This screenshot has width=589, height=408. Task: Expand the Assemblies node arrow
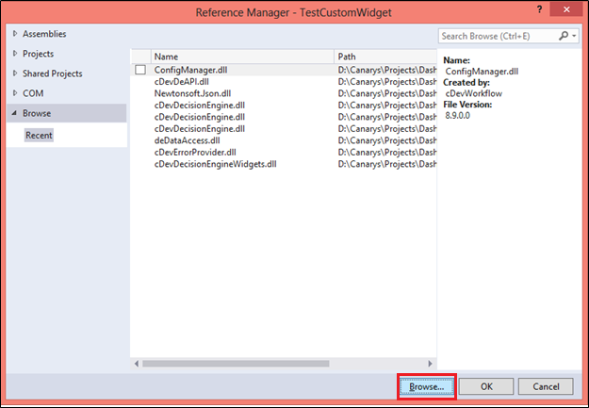point(15,33)
